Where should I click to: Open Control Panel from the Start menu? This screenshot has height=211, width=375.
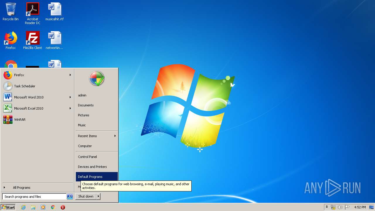97,157
